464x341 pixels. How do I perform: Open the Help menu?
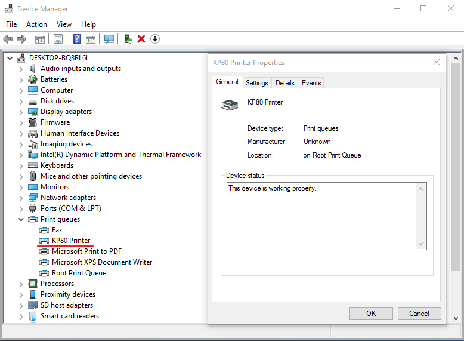[x=88, y=24]
